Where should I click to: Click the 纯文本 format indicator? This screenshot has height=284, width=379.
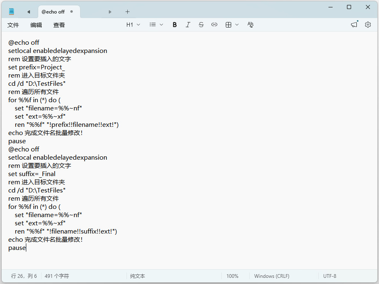coord(138,276)
